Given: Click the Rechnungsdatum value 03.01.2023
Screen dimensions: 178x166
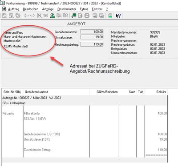Looking at the screenshot, I should (158, 44).
